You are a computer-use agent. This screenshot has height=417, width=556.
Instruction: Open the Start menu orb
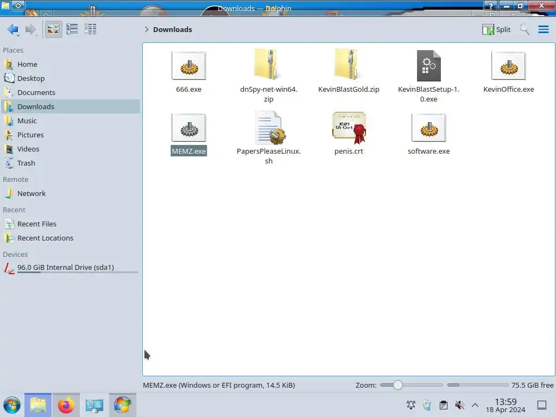(x=12, y=405)
